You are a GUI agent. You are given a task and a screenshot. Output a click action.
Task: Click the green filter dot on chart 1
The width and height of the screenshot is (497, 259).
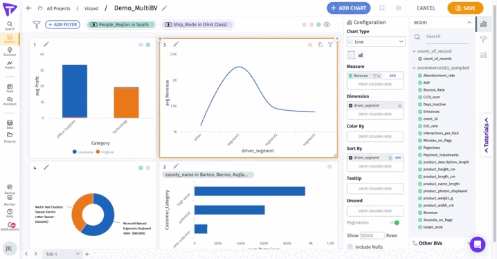coord(148,45)
